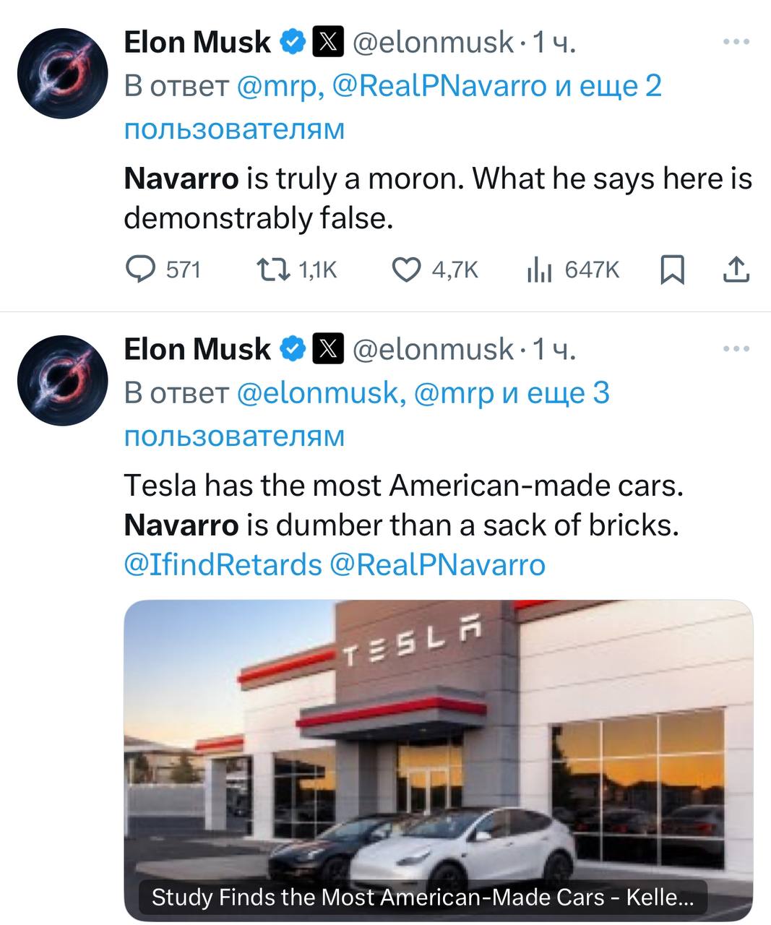771x925 pixels.
Task: Bookmark the first tweet
Action: (x=673, y=270)
